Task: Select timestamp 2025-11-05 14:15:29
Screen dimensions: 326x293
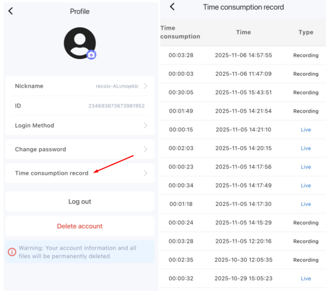Action: pyautogui.click(x=243, y=222)
